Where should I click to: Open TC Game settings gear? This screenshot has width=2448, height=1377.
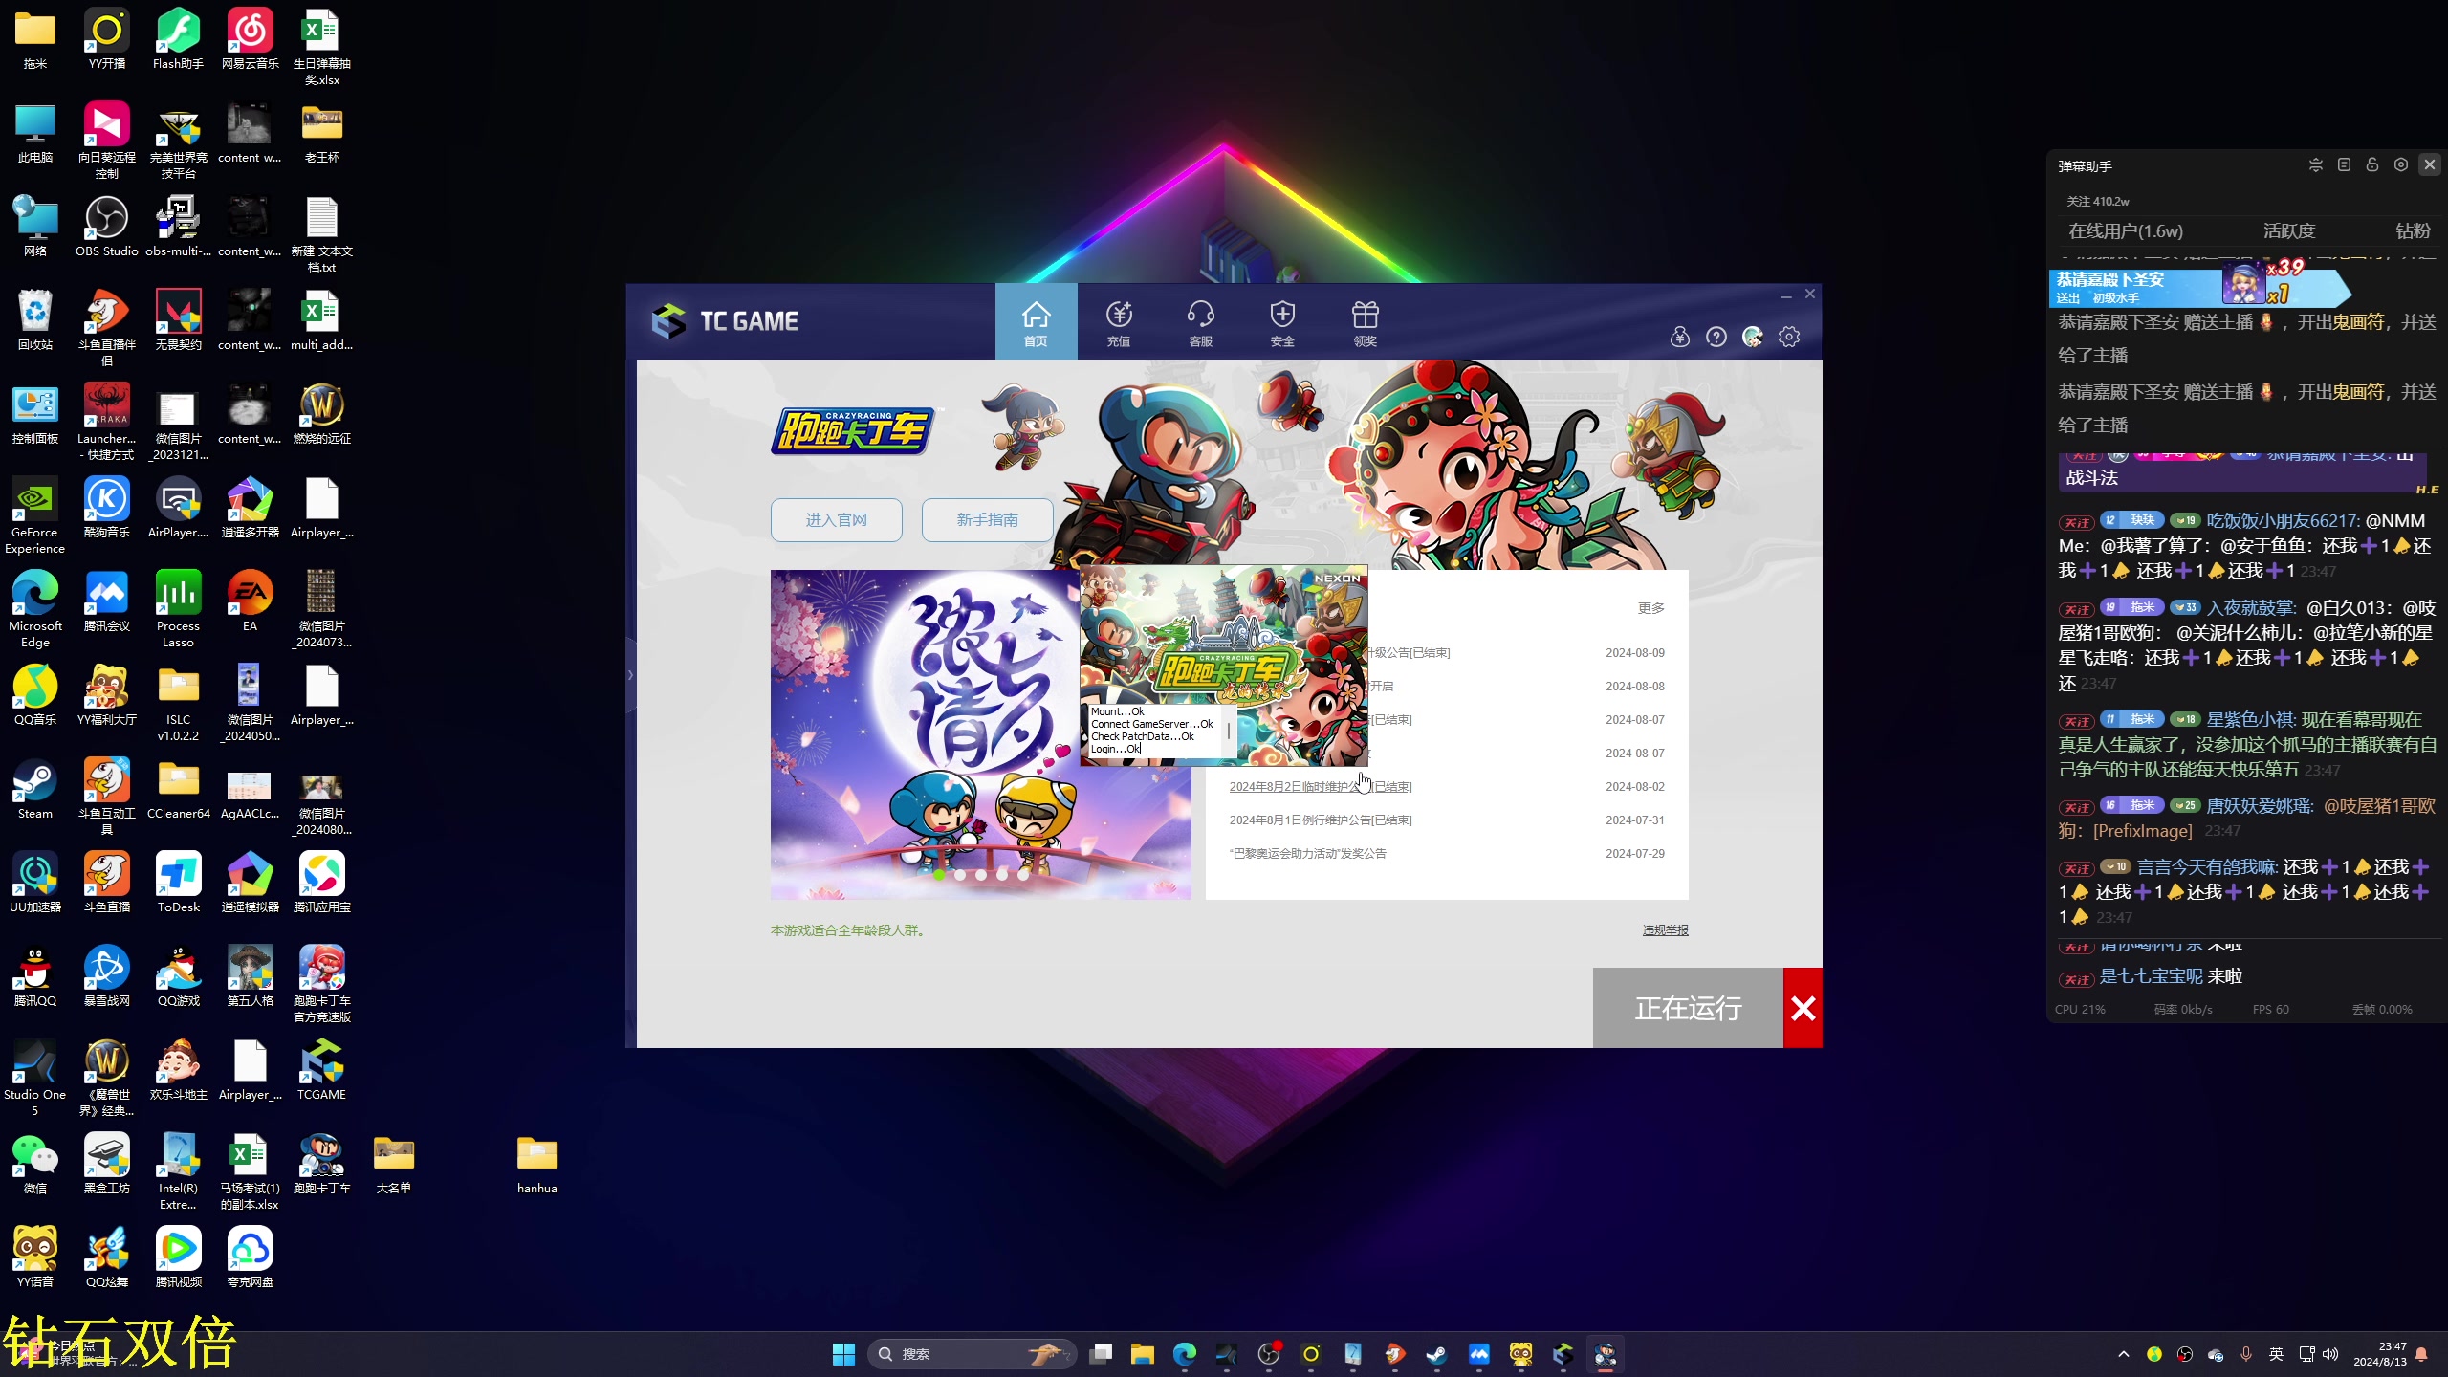pos(1789,338)
